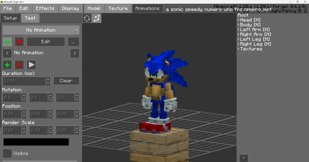Minimize the Minecraft Forge window
The image size is (309, 162).
[290, 2]
